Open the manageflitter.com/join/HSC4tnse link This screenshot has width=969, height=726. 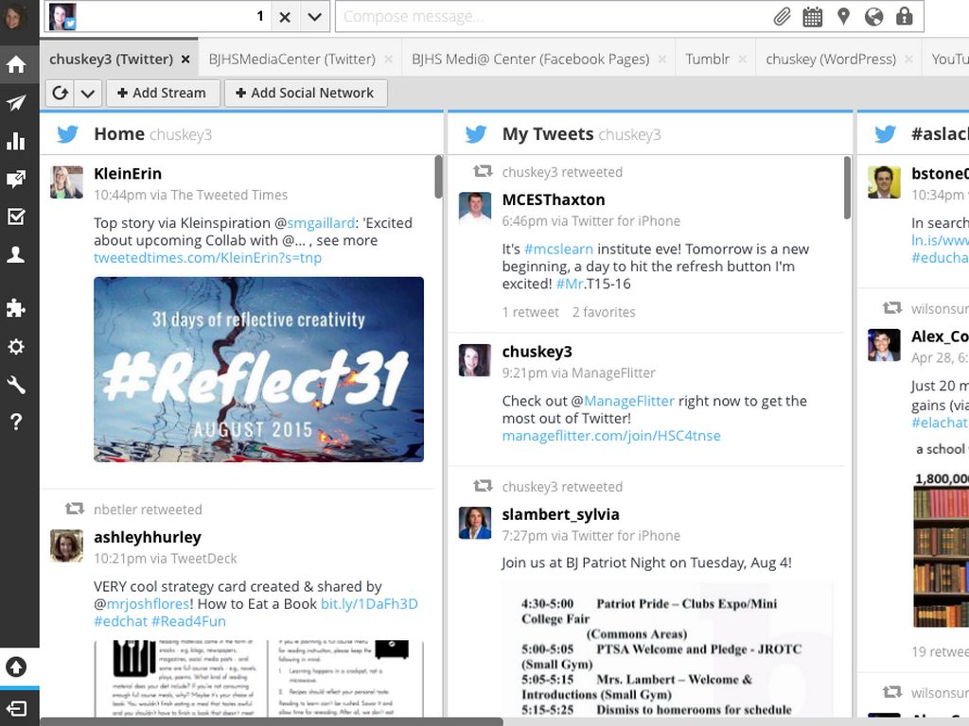click(x=610, y=436)
